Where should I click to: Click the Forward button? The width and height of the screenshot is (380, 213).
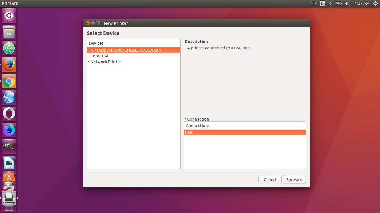(x=294, y=180)
